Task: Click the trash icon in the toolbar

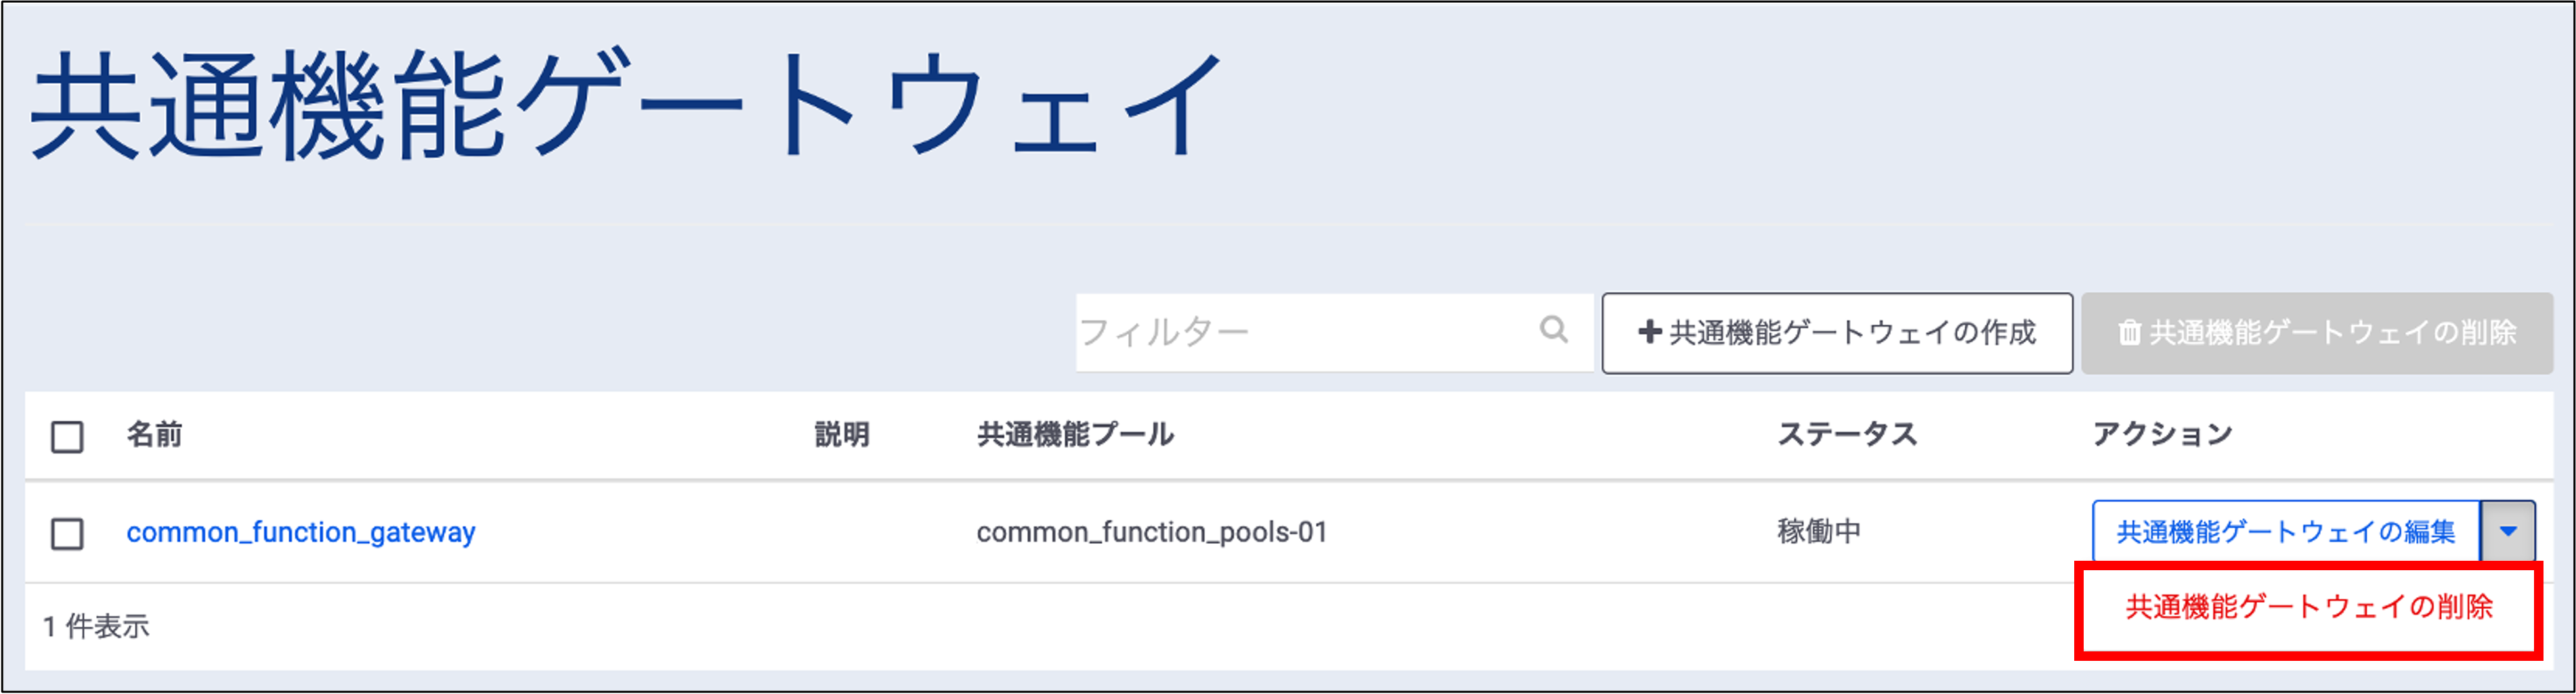Action: tap(2130, 333)
